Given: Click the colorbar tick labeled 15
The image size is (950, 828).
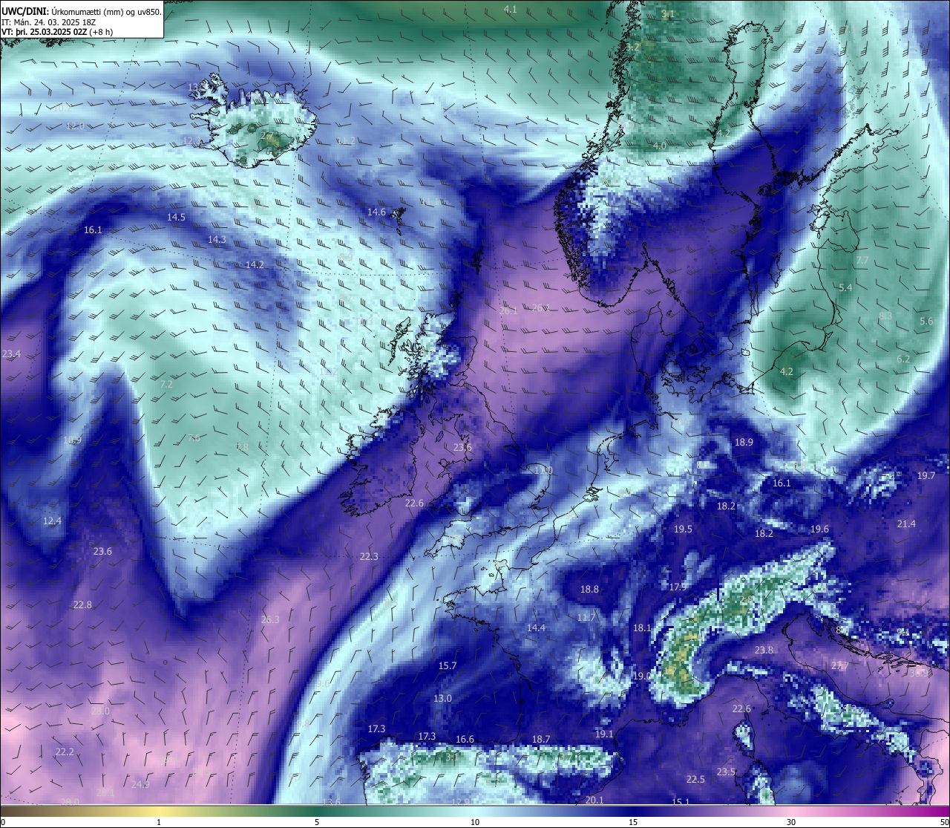Looking at the screenshot, I should click(633, 822).
